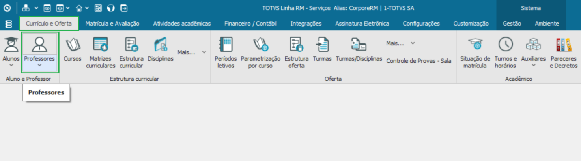The height and width of the screenshot is (161, 581).
Task: Click the Auxiliares cubes icon
Action: tap(533, 45)
